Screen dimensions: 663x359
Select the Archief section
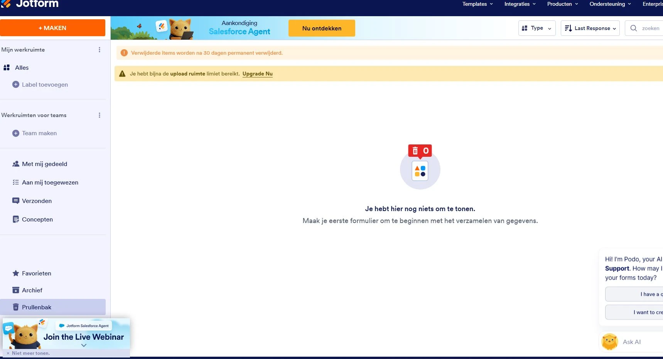[x=32, y=290]
